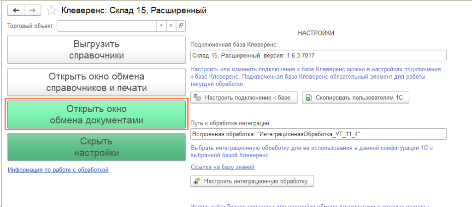Open Информация по работе с обработкой link
The image size is (472, 207).
click(58, 170)
